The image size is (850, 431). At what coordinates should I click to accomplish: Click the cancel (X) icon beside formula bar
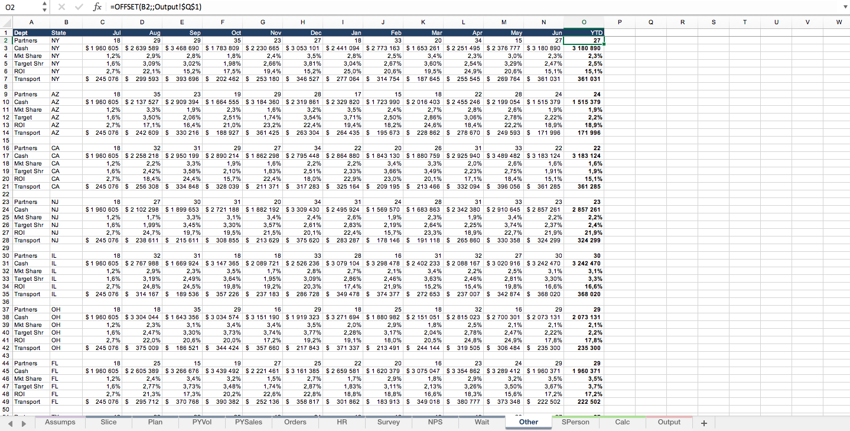click(61, 7)
